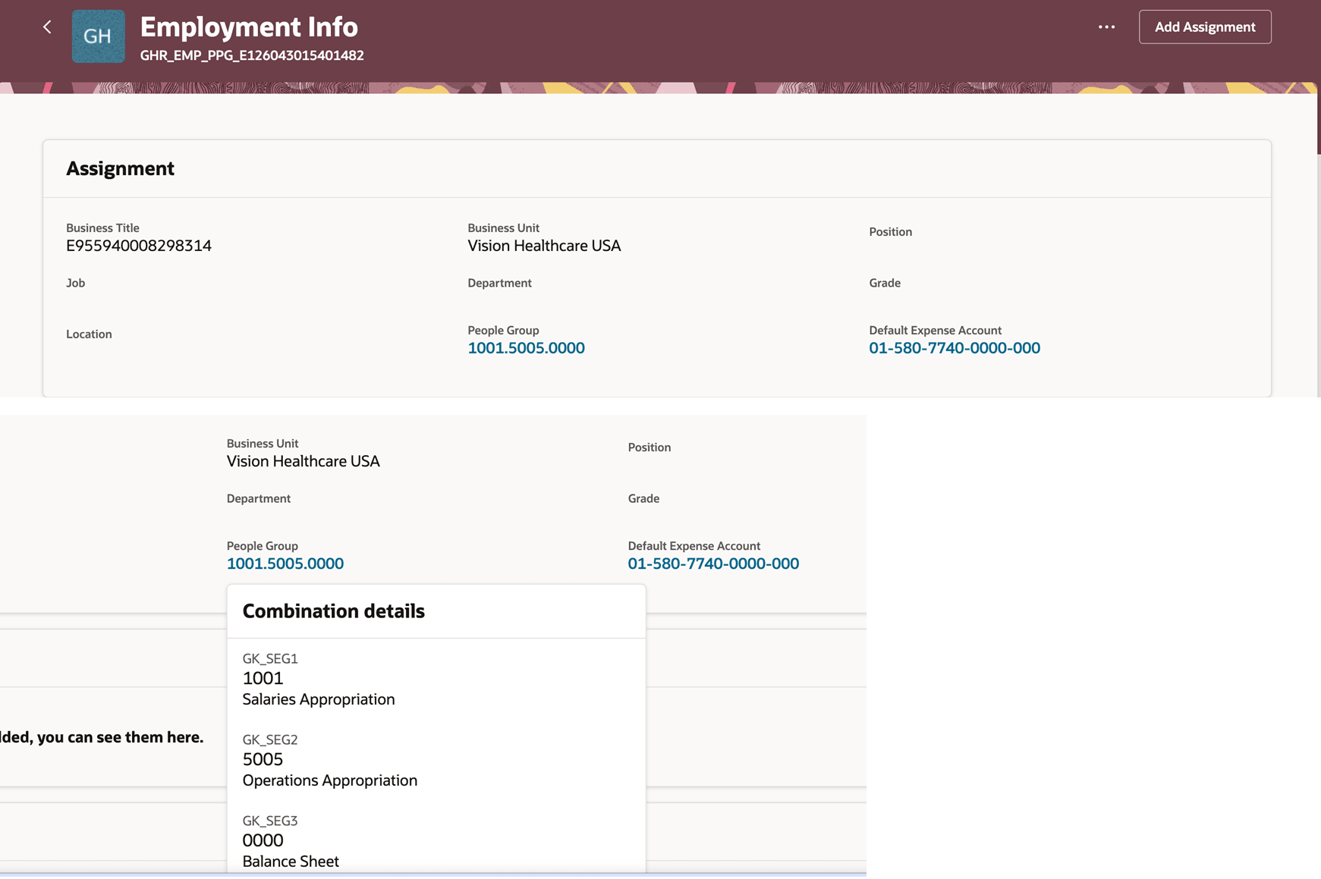Select GK_SEG2 value 5005
This screenshot has width=1321, height=879.
[263, 759]
